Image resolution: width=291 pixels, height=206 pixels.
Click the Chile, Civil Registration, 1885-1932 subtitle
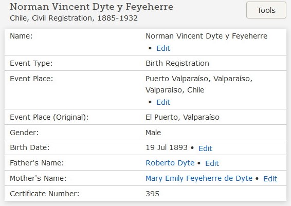(x=74, y=18)
